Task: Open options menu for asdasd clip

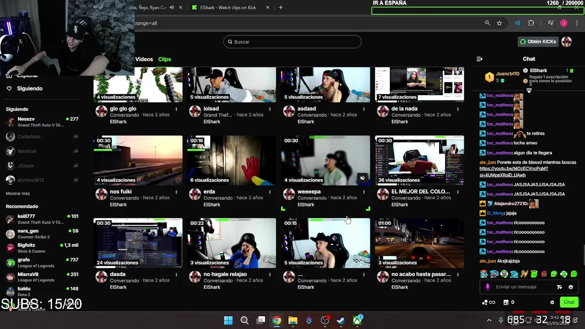Action: 364,109
